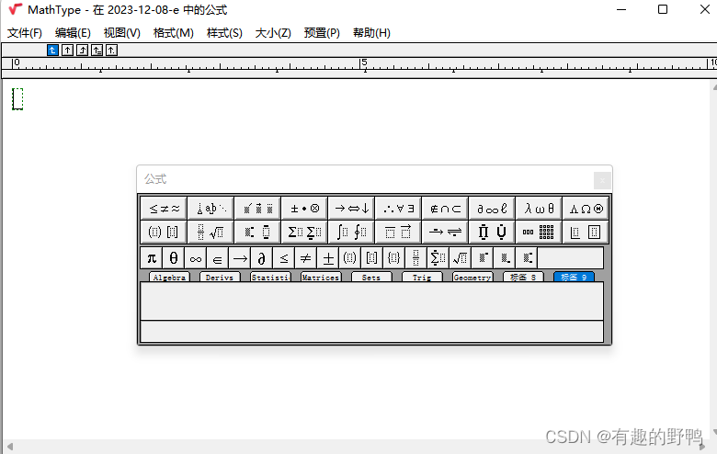Open summation templates palette
Screen dimensions: 717x454
click(x=304, y=232)
